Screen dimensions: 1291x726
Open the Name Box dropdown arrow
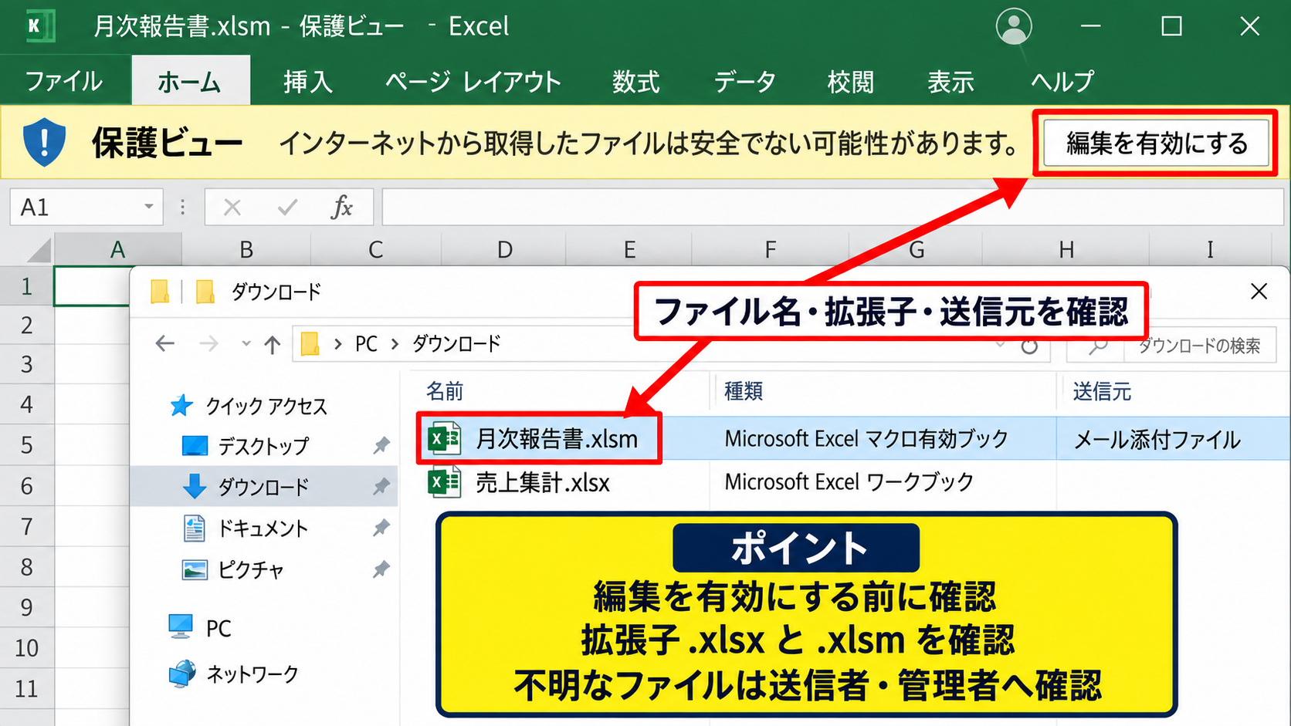pos(148,207)
